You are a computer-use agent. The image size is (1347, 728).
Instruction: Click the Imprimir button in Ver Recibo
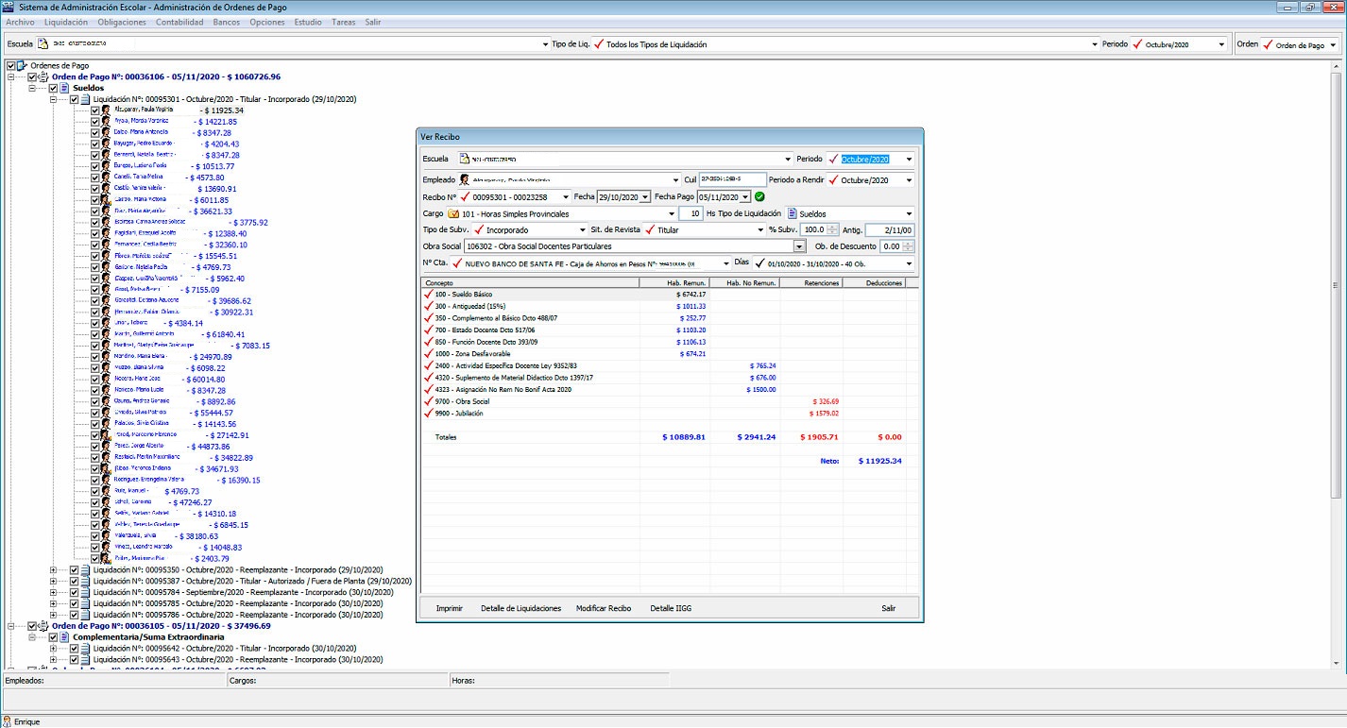pyautogui.click(x=450, y=608)
